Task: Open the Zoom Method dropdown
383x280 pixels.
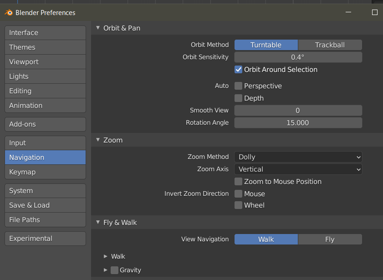Action: 298,157
